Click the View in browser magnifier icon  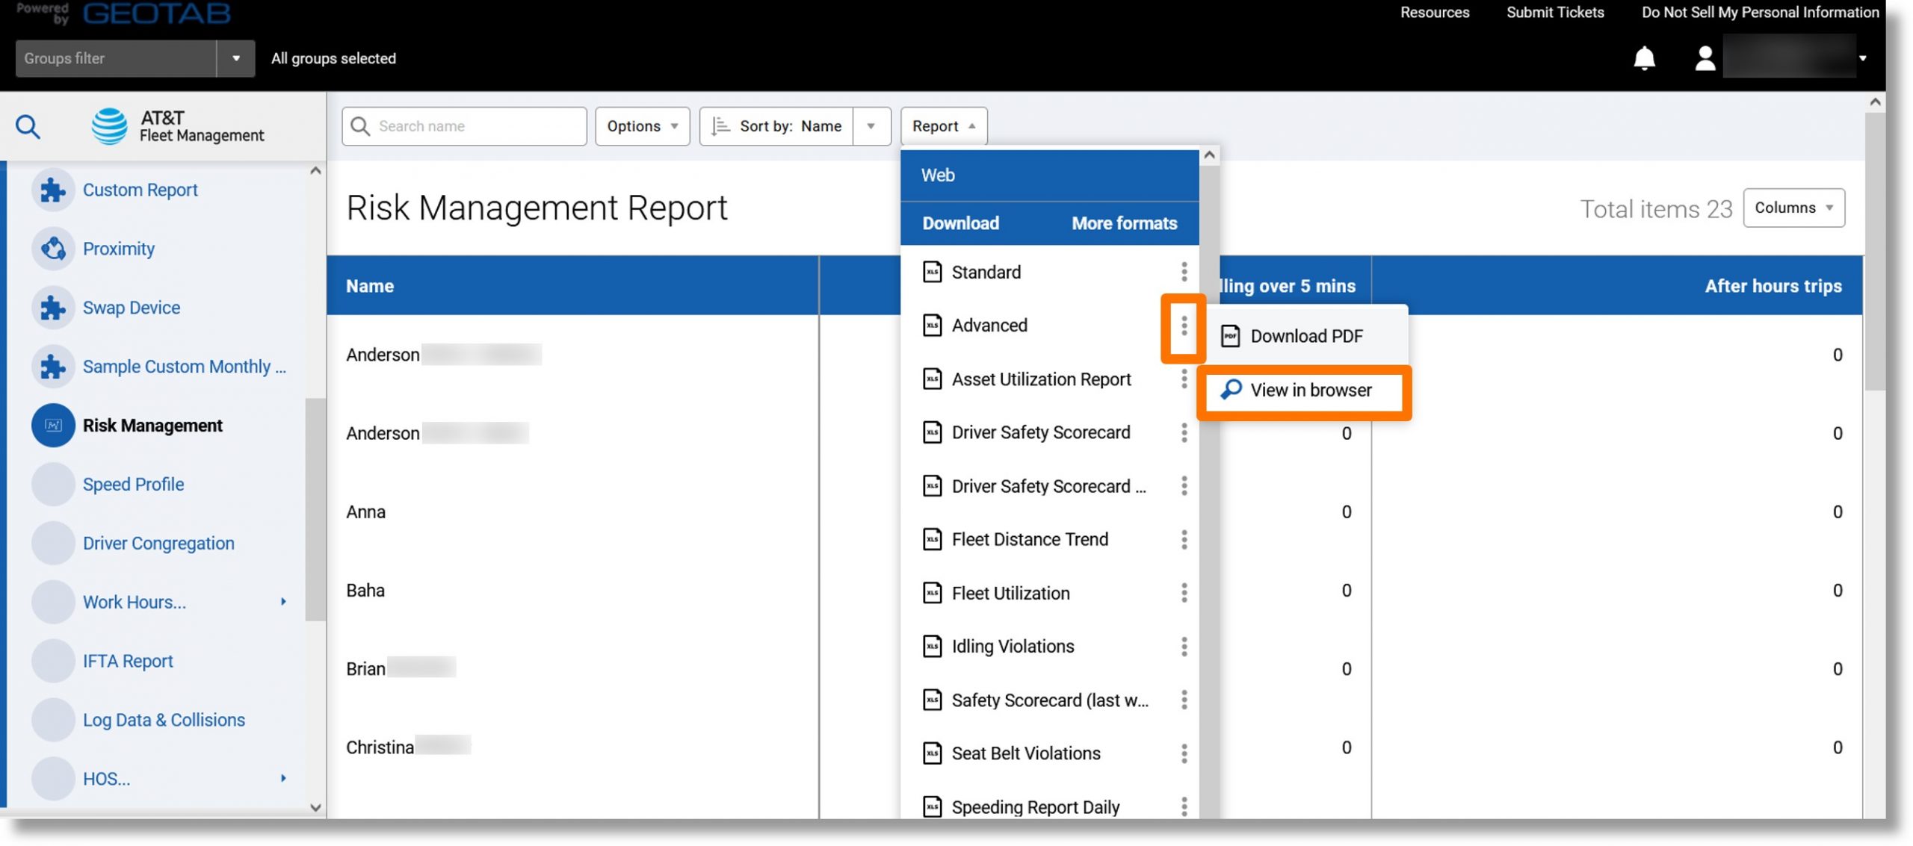pos(1231,389)
